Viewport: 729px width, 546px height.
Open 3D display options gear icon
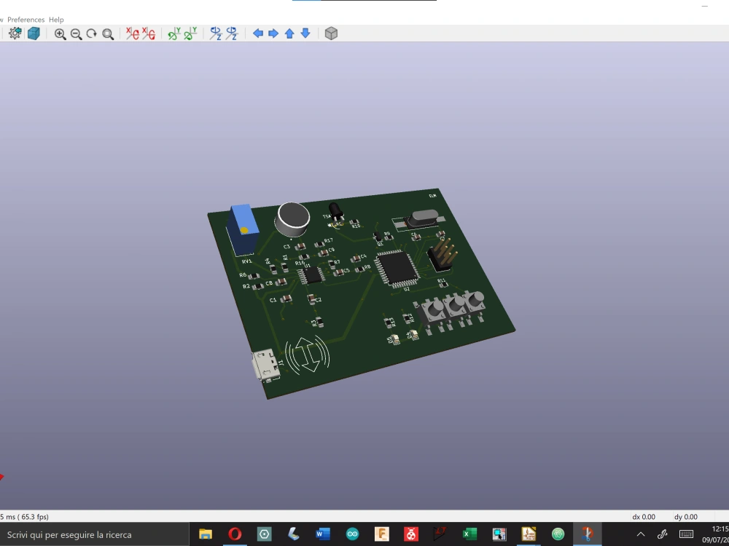point(15,33)
